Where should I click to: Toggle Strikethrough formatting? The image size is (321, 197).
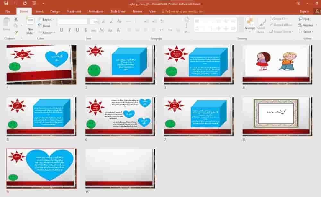[93, 30]
